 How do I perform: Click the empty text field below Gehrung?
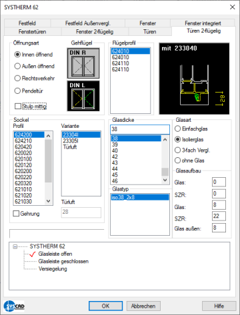point(57,234)
